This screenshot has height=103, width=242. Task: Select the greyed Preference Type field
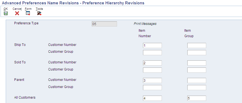click(x=104, y=24)
